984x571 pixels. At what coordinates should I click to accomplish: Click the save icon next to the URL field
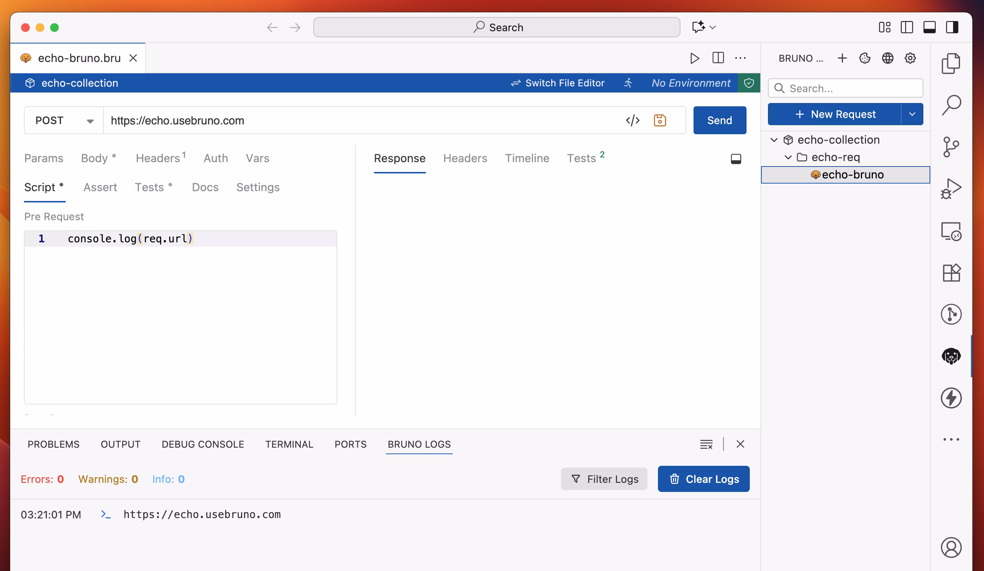point(660,120)
